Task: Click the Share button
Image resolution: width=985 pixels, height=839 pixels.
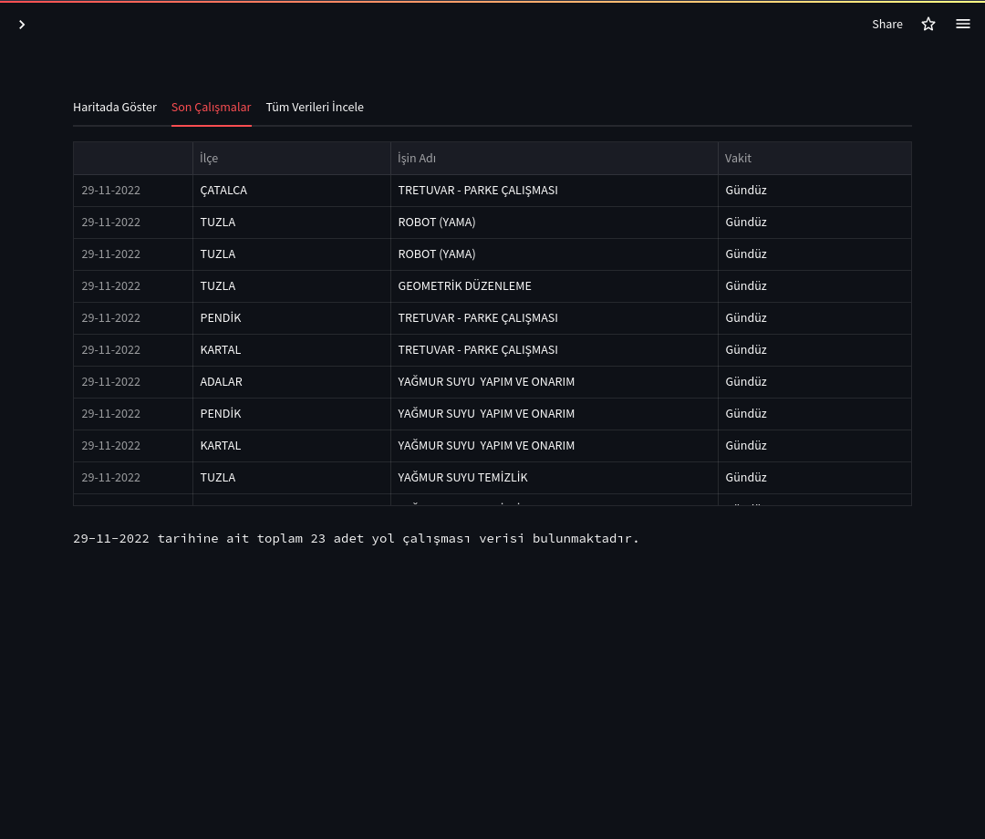Action: coord(887,24)
